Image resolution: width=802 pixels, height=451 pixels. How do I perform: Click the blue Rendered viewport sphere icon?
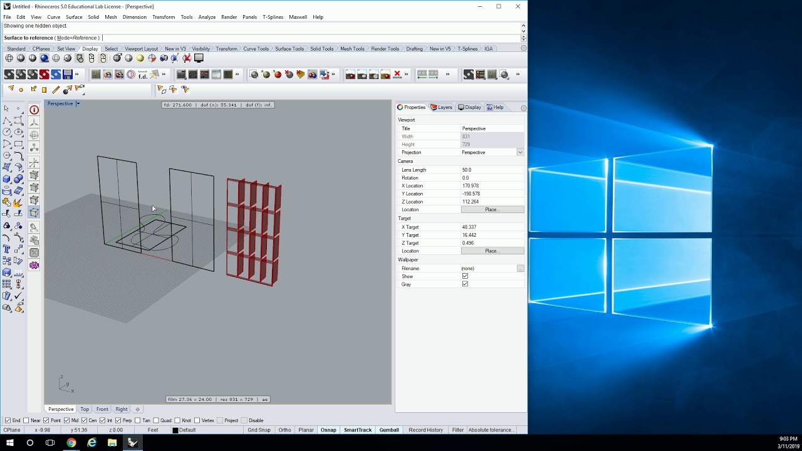[44, 58]
